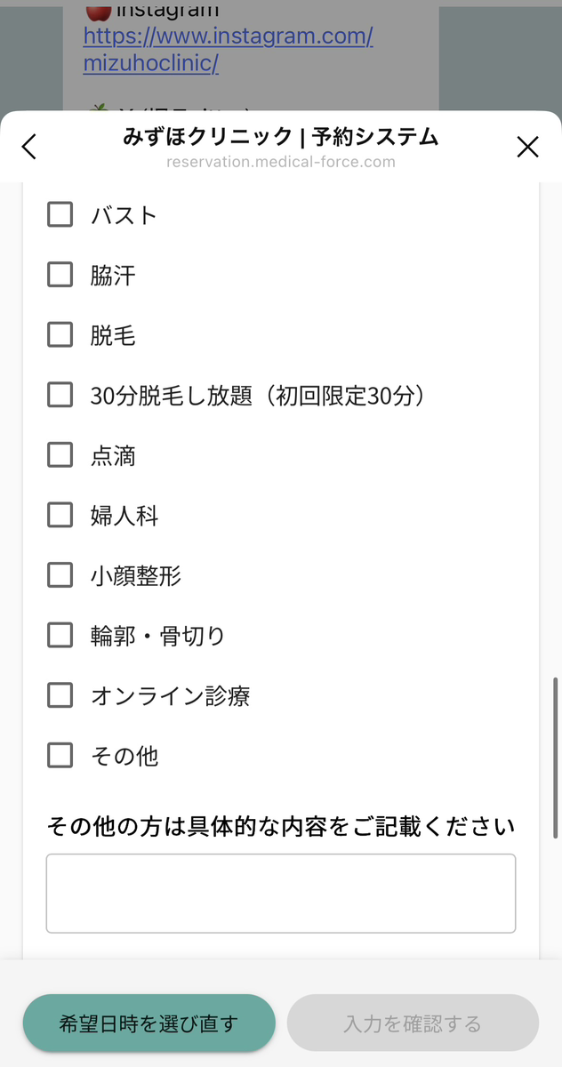Enable 30分脱毛し放題 option
Viewport: 562px width, 1067px height.
(60, 395)
